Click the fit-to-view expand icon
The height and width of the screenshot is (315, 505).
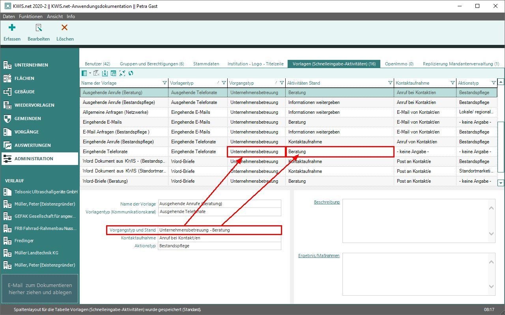point(122,73)
